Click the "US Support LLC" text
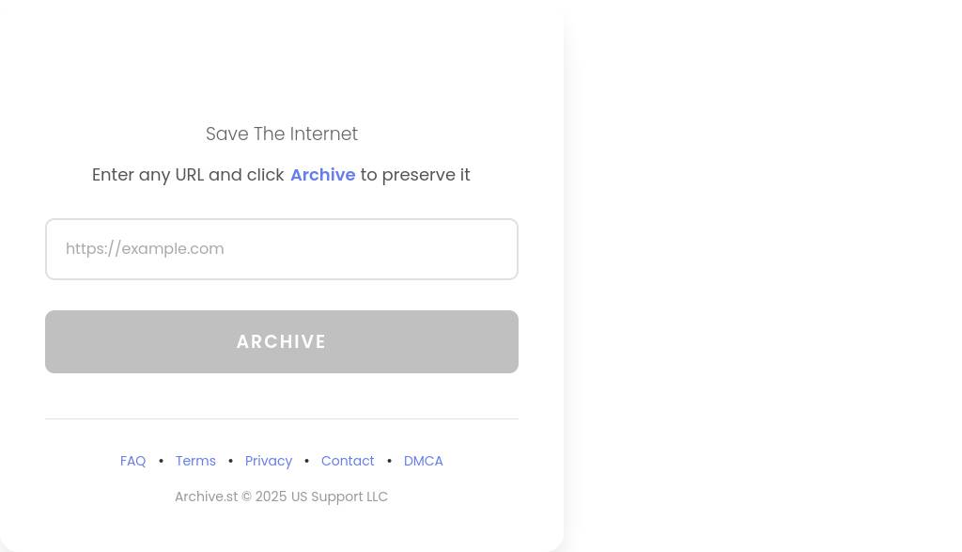 [339, 497]
